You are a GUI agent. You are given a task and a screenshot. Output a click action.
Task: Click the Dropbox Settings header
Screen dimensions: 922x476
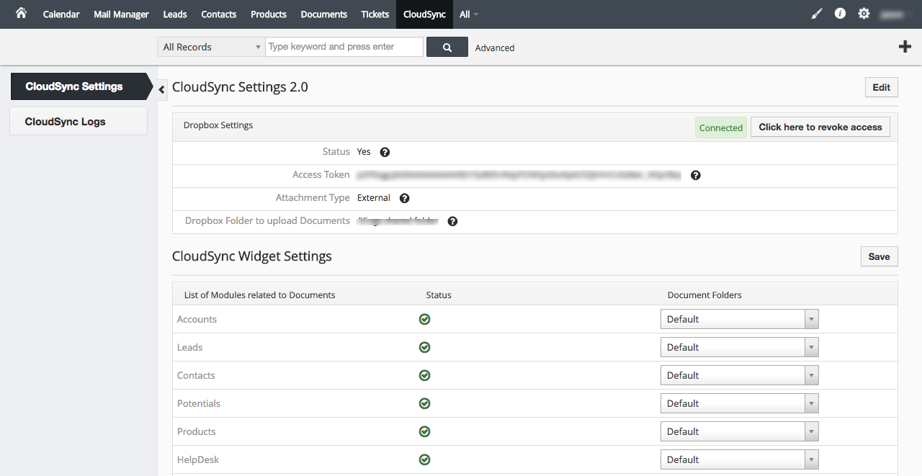(x=218, y=125)
